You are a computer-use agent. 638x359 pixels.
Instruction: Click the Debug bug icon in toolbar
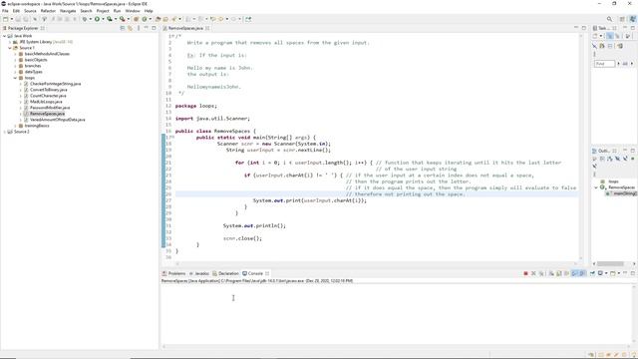[85, 19]
